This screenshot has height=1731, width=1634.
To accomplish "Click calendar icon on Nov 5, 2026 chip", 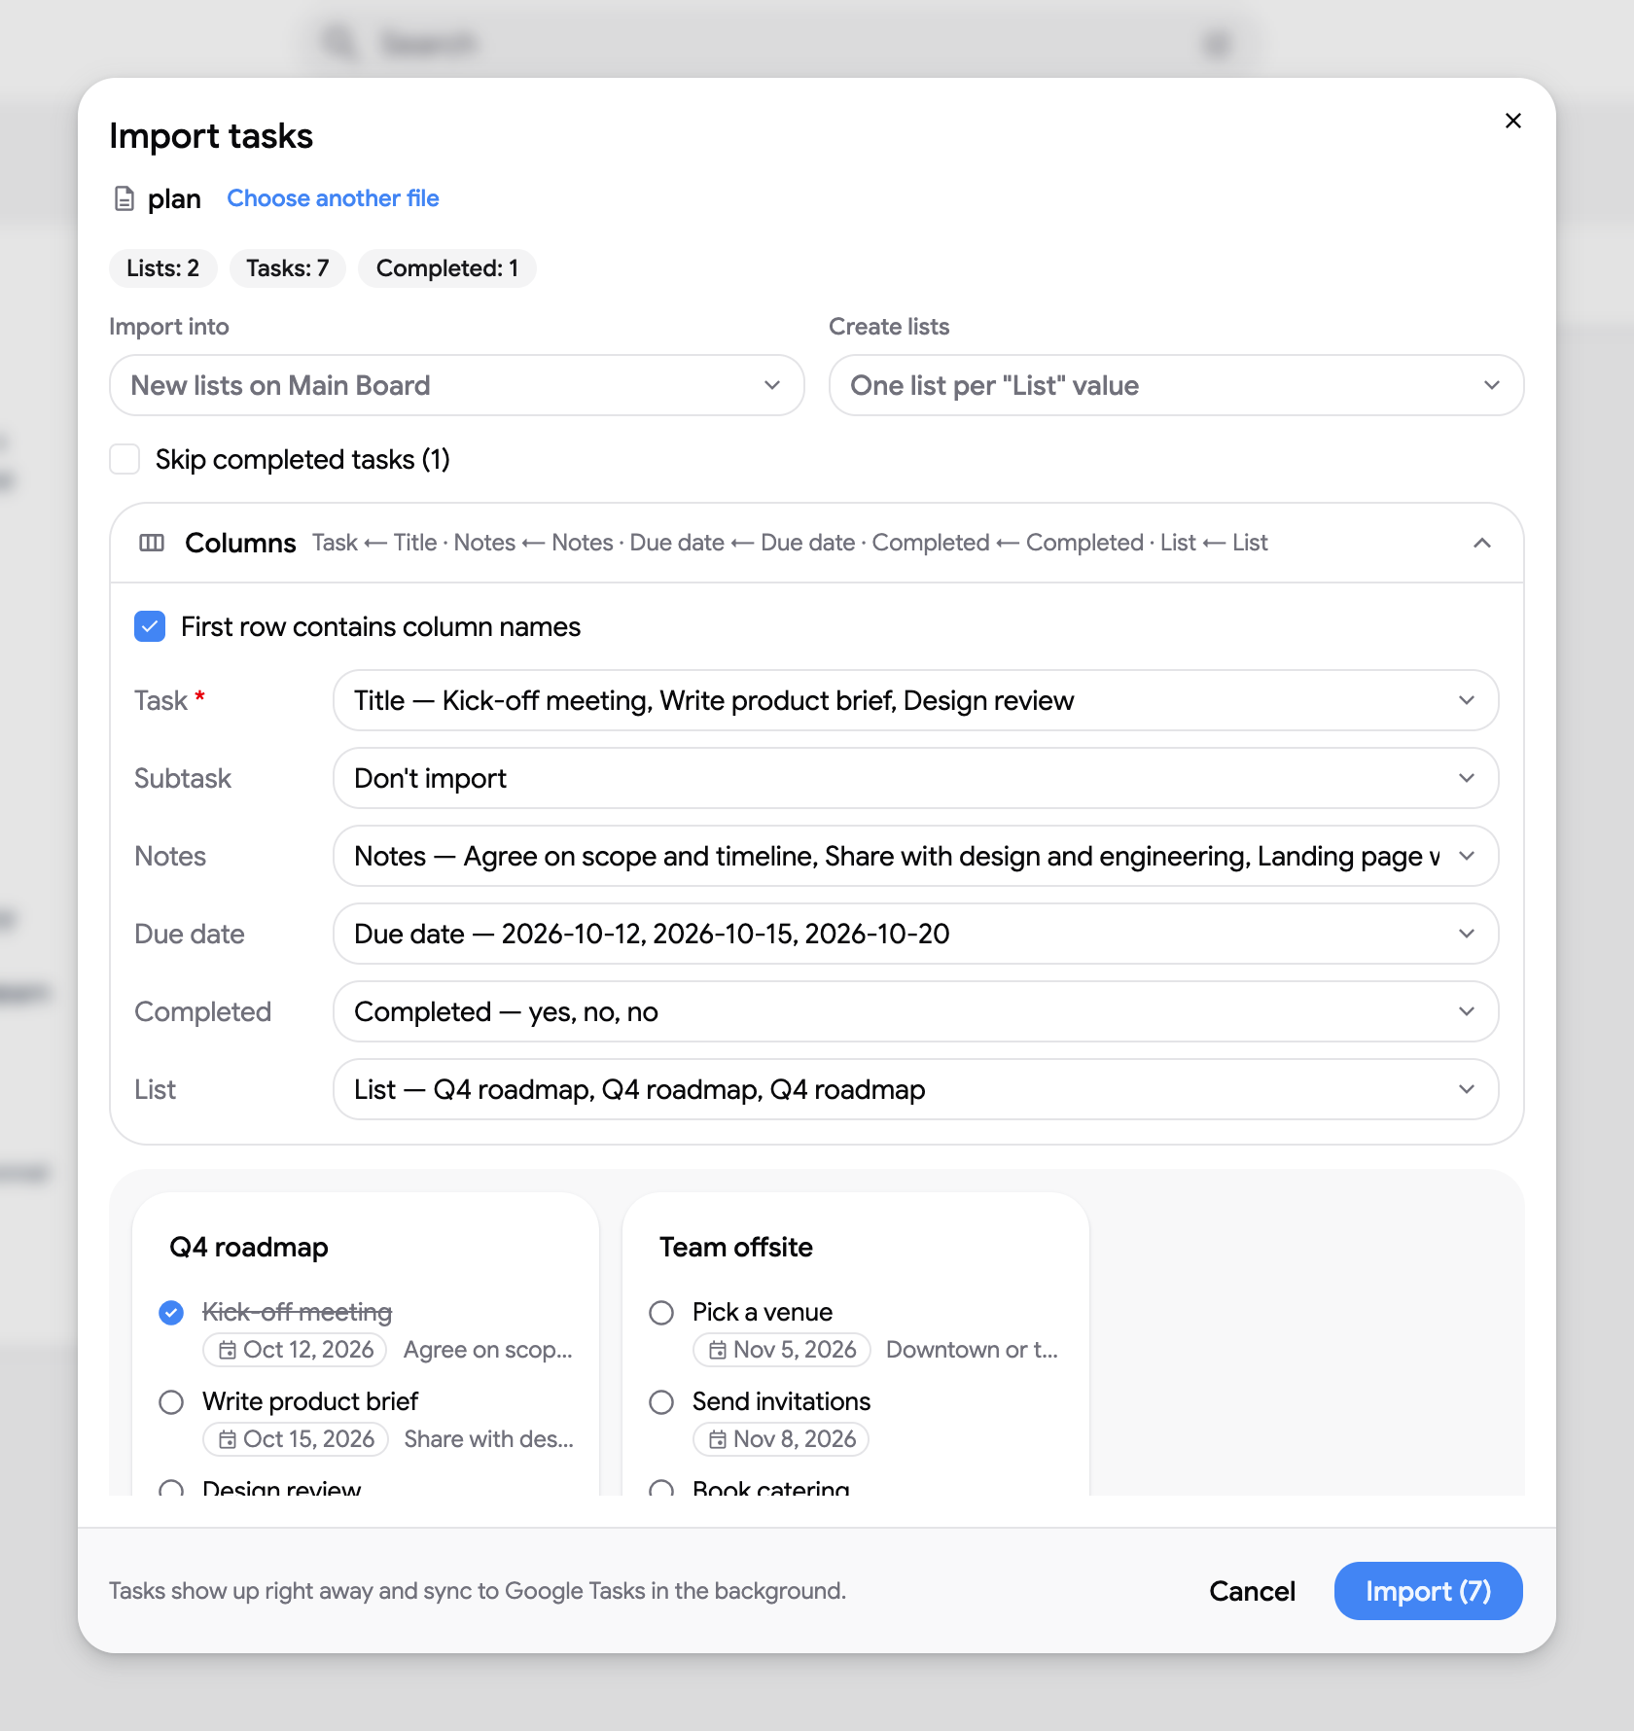I will point(718,1350).
